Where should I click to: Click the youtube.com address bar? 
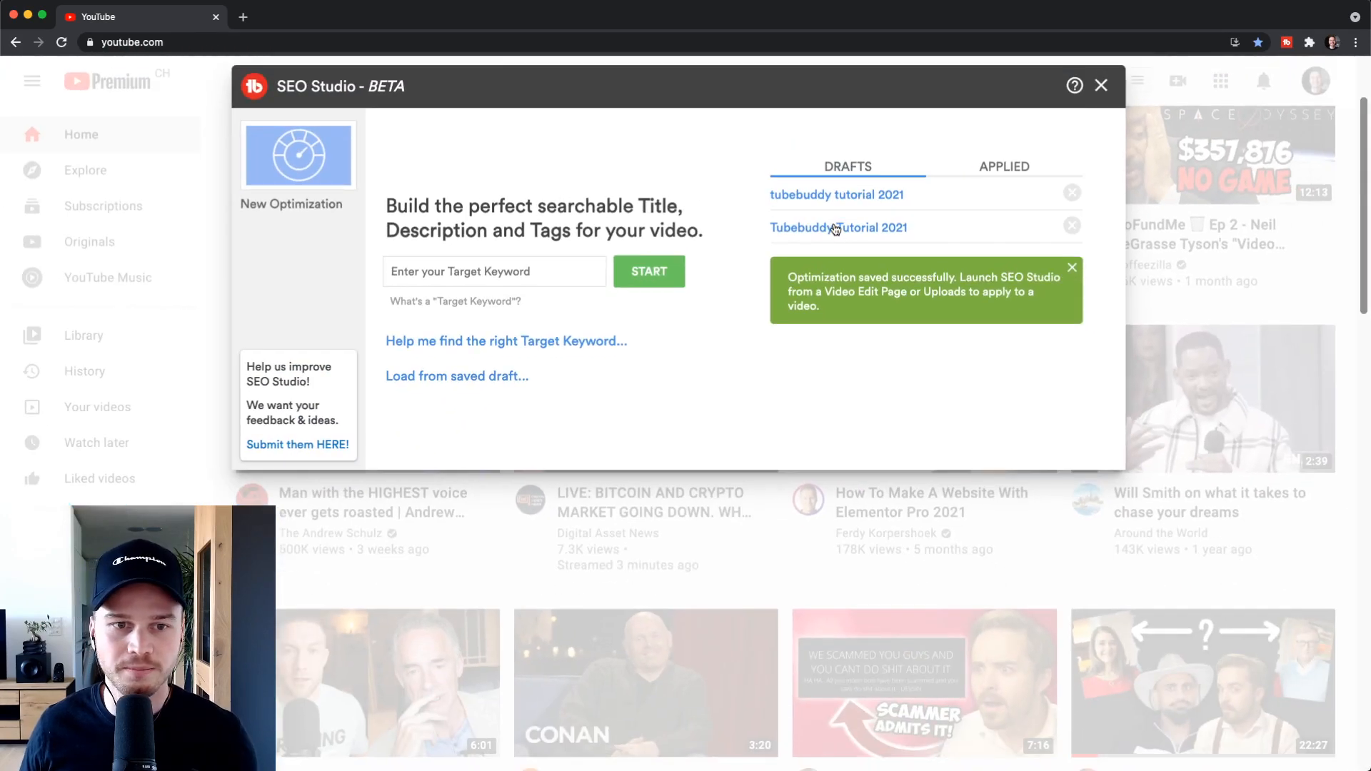643,42
